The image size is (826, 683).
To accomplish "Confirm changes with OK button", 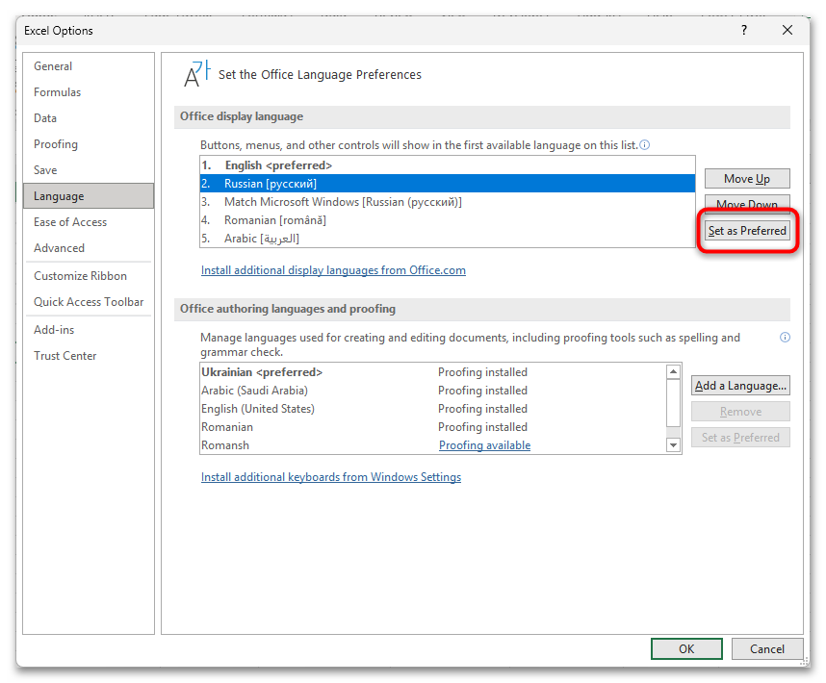I will click(686, 648).
